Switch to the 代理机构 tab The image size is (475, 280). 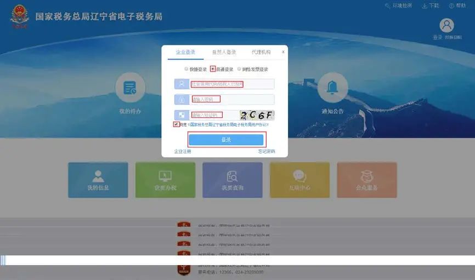click(261, 52)
